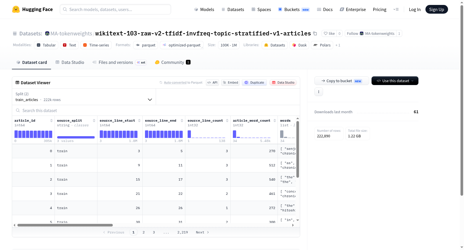Jump to page 2 of rows
Screen dimensions: 464x250
[x=144, y=232]
